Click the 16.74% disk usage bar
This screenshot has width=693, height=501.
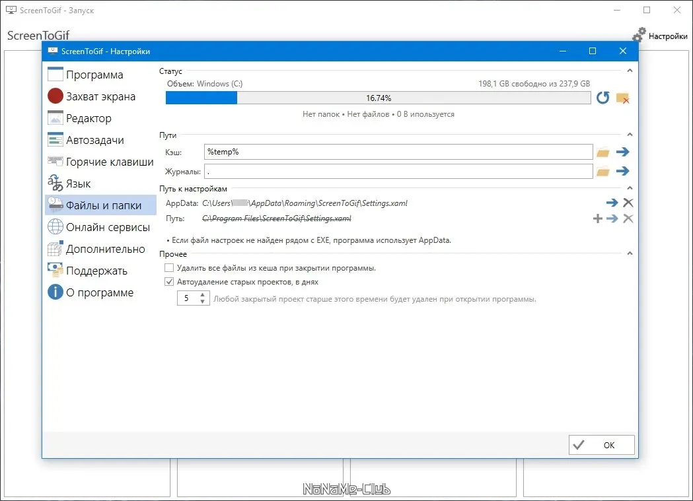[378, 98]
